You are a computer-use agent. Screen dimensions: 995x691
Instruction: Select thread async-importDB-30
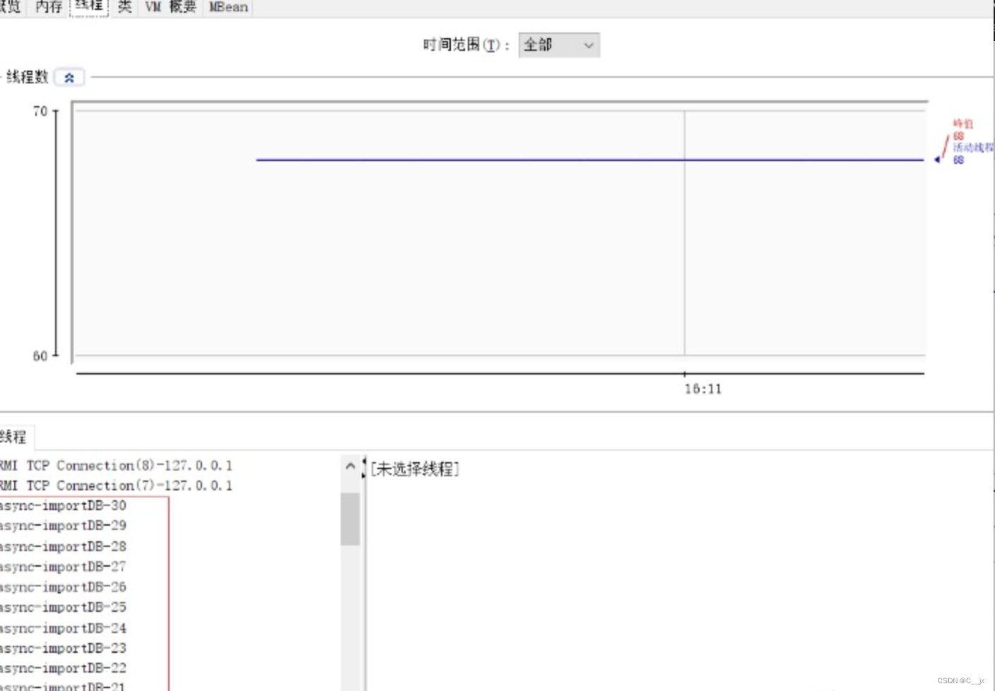63,506
